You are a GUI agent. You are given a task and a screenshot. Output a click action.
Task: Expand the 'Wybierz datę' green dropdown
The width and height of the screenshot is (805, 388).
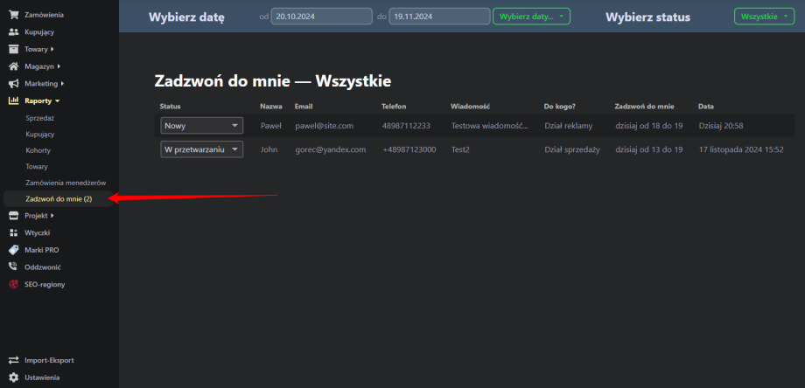(x=531, y=17)
